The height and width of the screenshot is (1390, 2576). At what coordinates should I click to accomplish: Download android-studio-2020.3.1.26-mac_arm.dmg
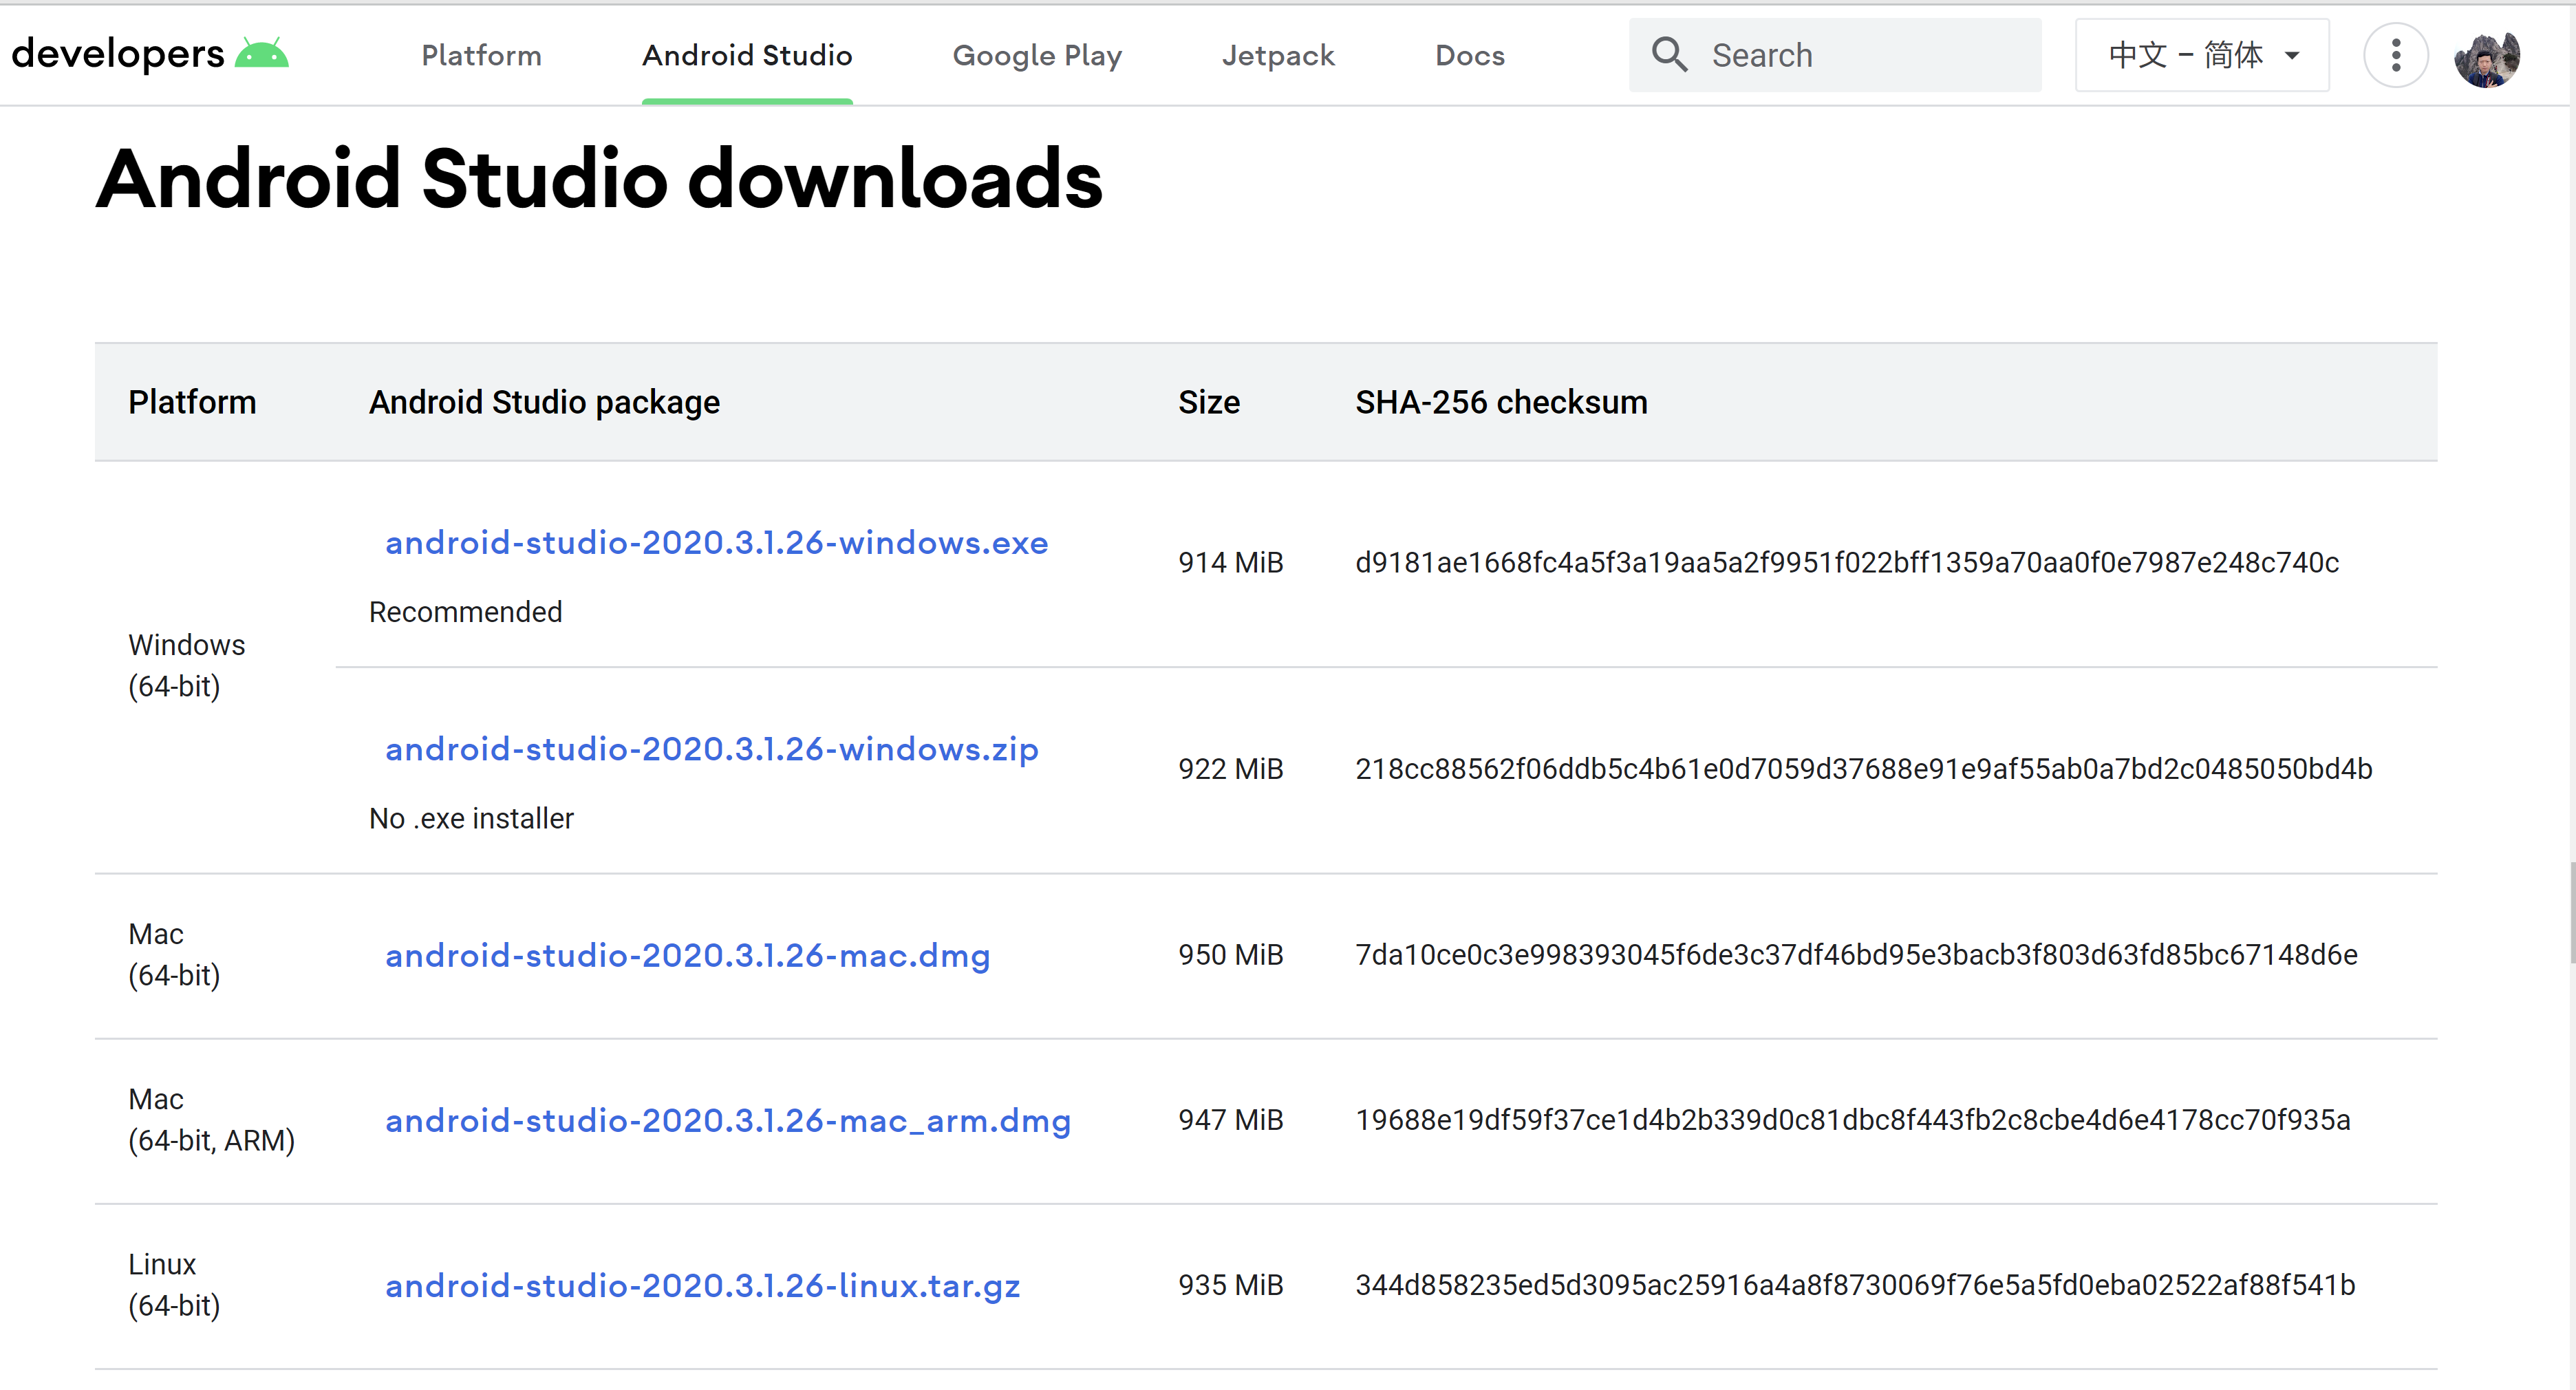(x=727, y=1120)
